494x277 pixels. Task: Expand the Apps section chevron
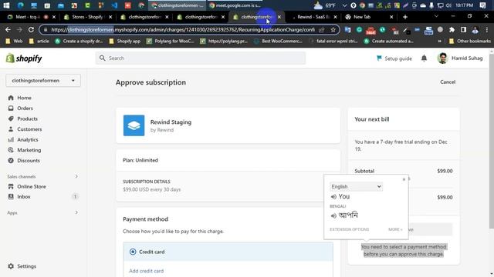76,212
